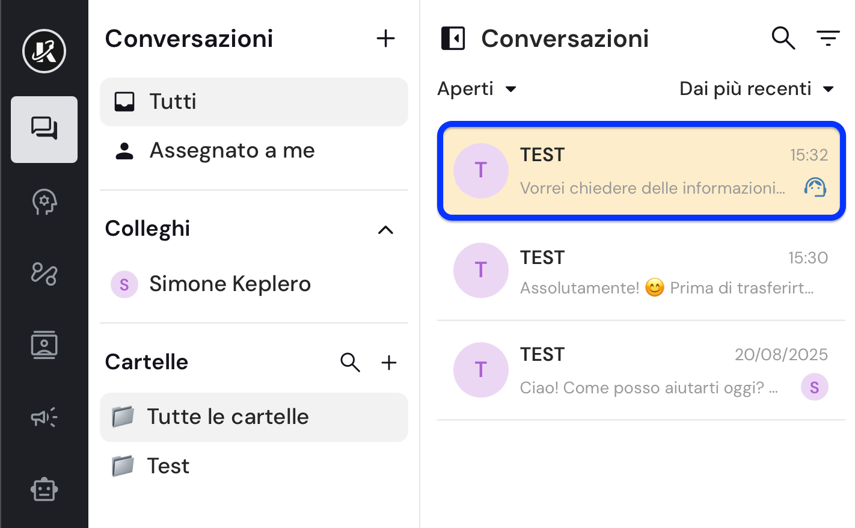Open the conversation filter lines icon
The height and width of the screenshot is (528, 855).
[828, 38]
